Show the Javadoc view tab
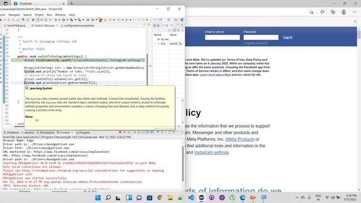Viewport: 361px width, 203px height. pyautogui.click(x=28, y=133)
